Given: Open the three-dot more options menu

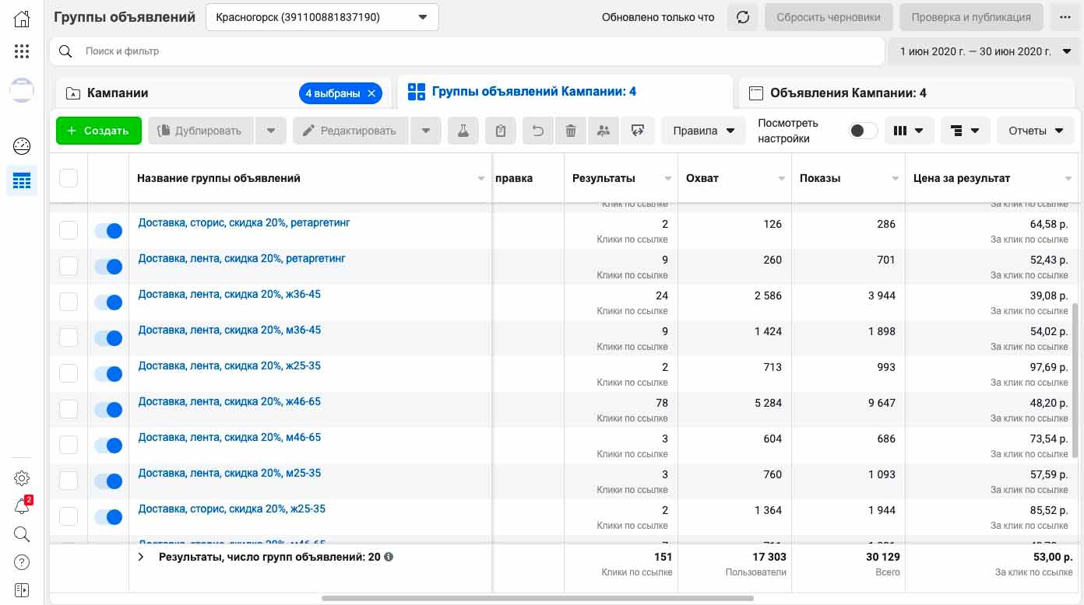Looking at the screenshot, I should (1065, 17).
